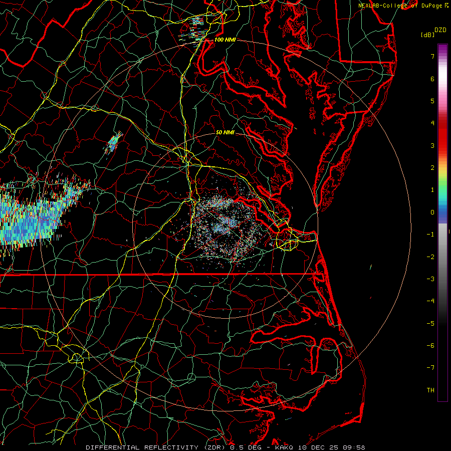Screen dimensions: 451x451
Task: Click the KAKQ timestamp 10 DEC 25 09:58
Action: tap(320, 447)
